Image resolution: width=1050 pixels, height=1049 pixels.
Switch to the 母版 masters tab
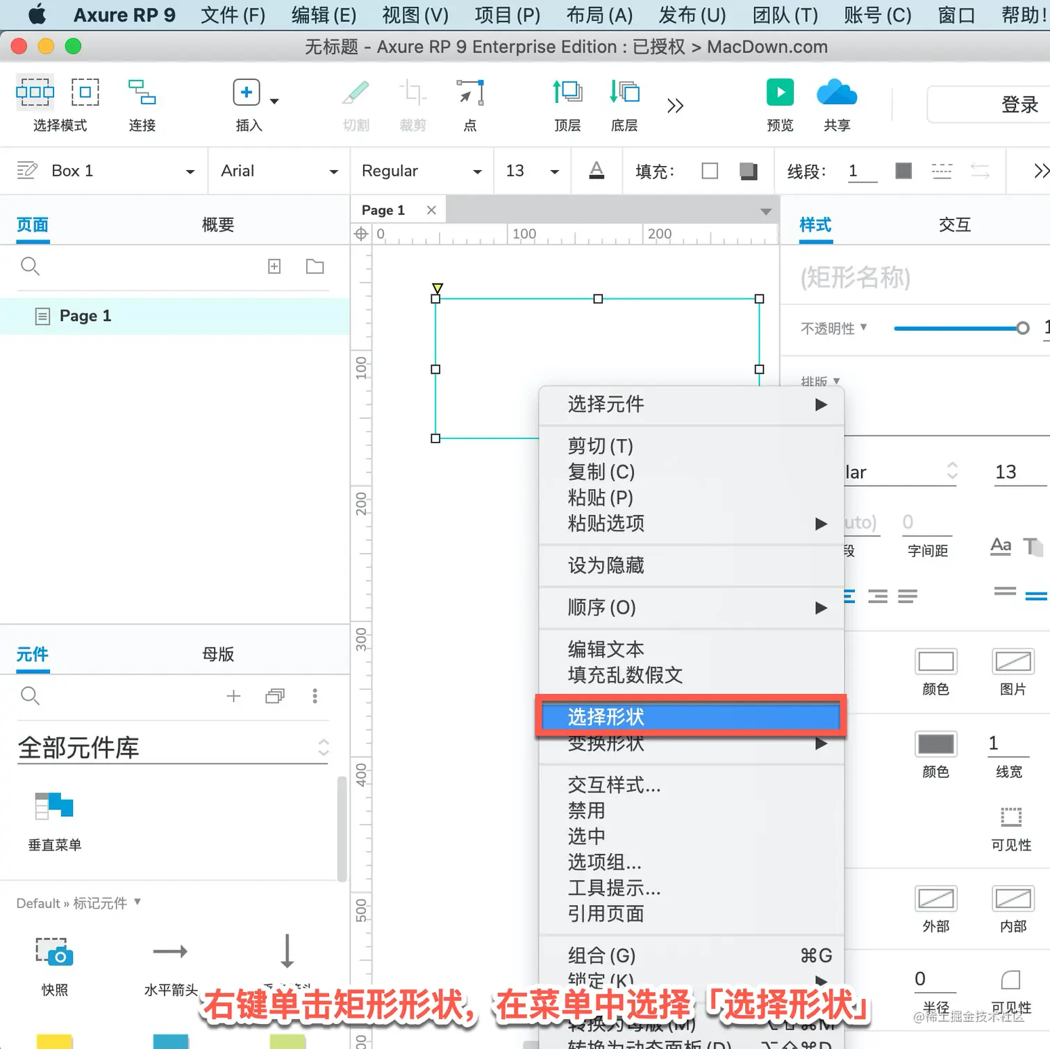218,654
